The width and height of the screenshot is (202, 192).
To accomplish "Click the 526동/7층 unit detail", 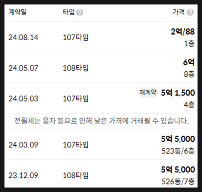I will [178, 181].
